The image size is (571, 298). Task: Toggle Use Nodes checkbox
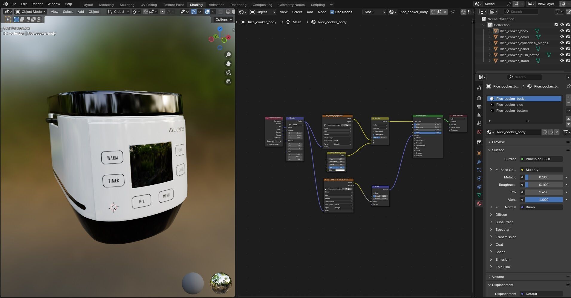coord(332,12)
